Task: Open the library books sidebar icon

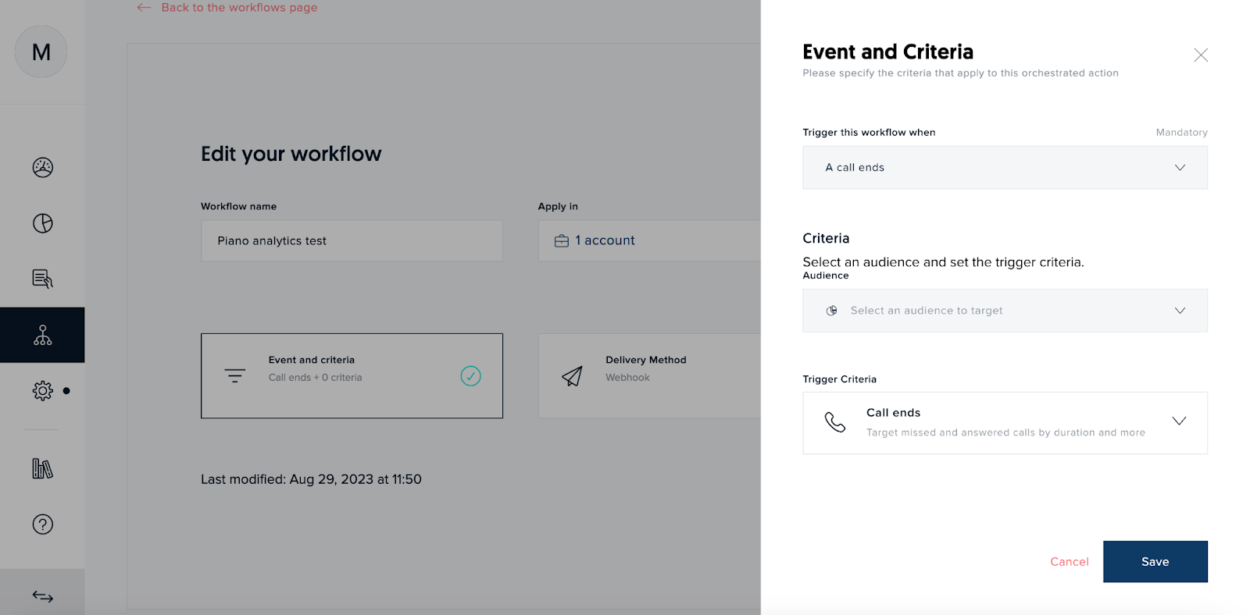Action: tap(42, 468)
